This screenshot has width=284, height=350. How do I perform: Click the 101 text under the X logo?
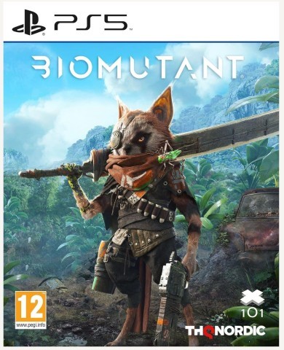tap(252, 314)
